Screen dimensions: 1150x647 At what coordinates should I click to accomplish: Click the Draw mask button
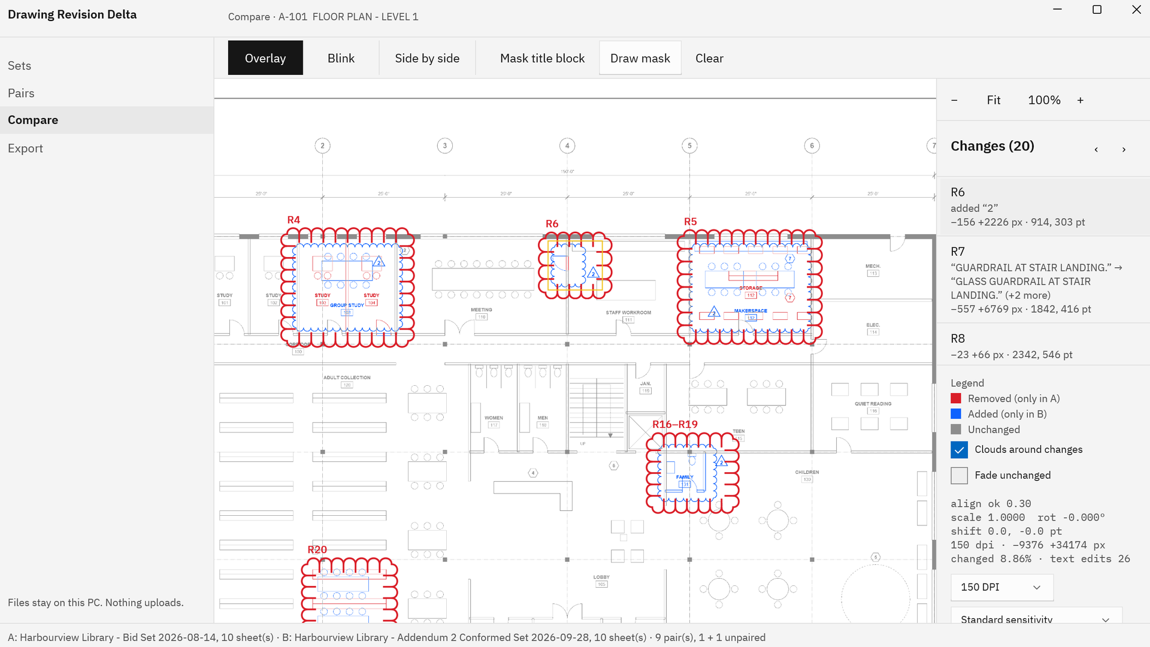pyautogui.click(x=640, y=58)
